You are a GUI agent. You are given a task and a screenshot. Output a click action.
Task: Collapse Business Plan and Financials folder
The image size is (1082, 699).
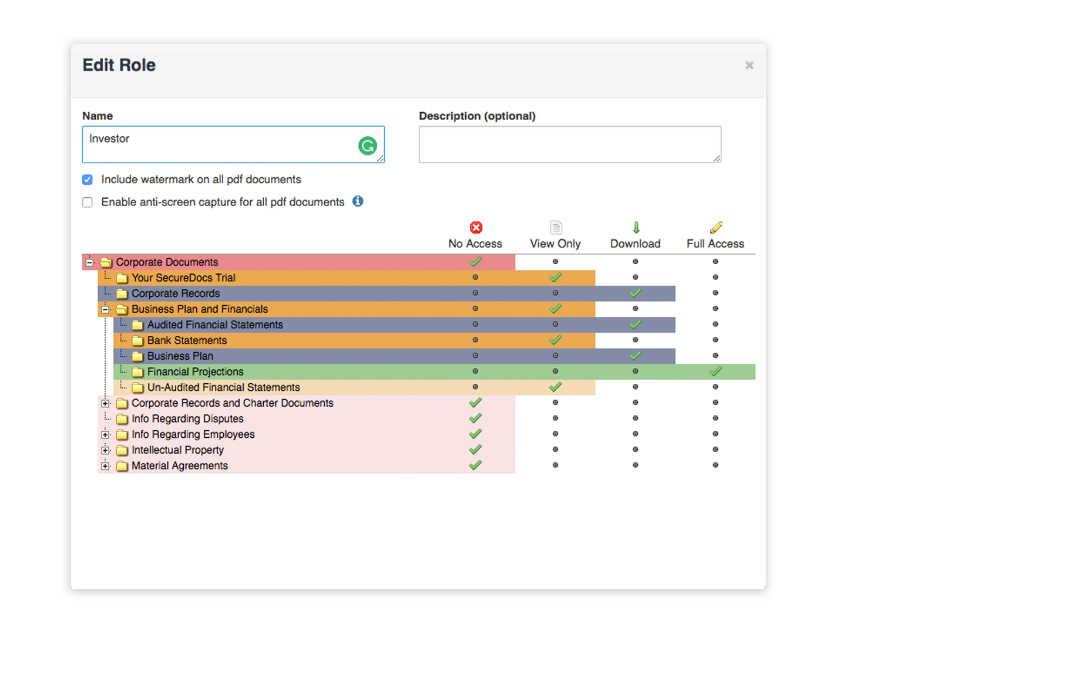105,309
